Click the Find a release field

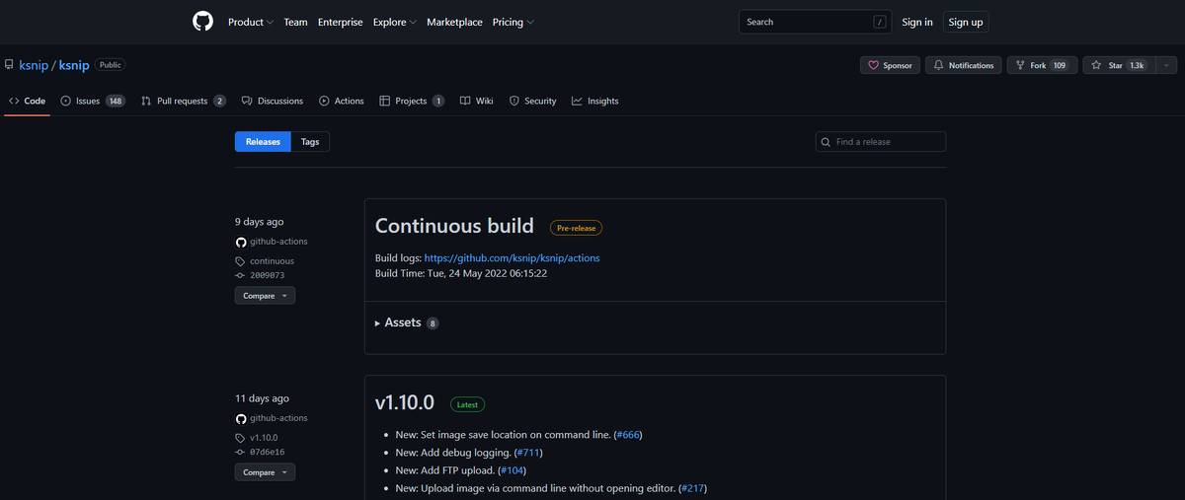(x=881, y=142)
